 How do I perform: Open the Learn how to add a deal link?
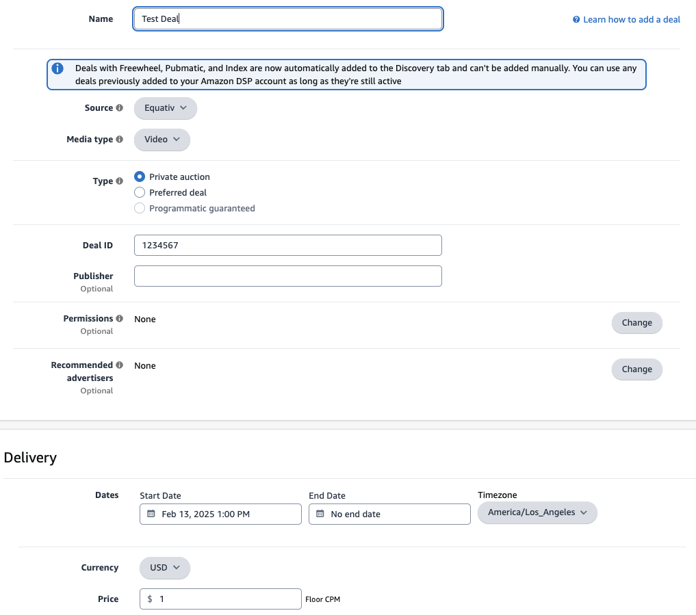(x=631, y=20)
